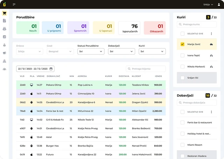Sort by the VREME column header
The width and height of the screenshot is (224, 159).
click(41, 76)
